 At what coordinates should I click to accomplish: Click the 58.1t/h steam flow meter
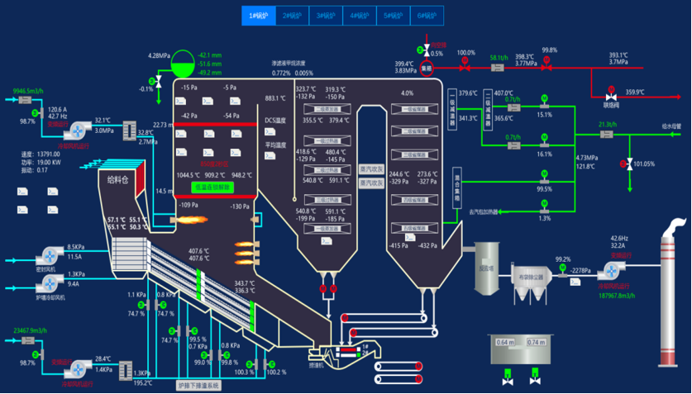[498, 68]
